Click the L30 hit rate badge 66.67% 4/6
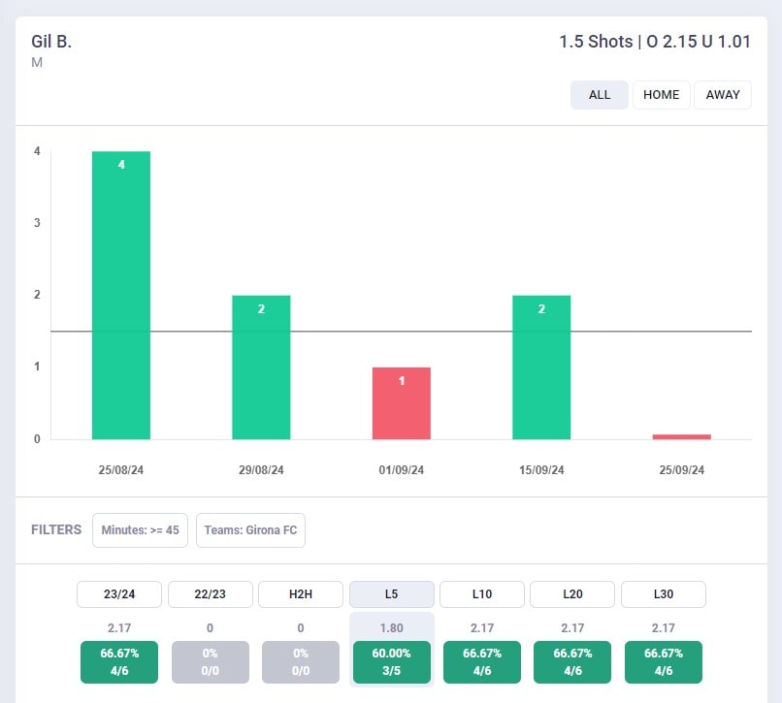The height and width of the screenshot is (703, 782). tap(664, 662)
